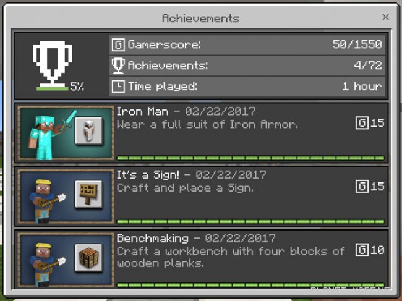Select the wooden sign item icon
The height and width of the screenshot is (301, 402).
(x=89, y=195)
